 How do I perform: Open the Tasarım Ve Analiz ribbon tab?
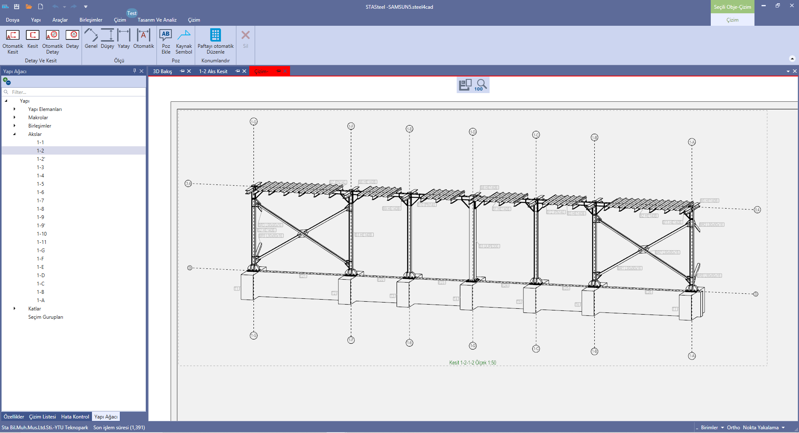tap(157, 20)
